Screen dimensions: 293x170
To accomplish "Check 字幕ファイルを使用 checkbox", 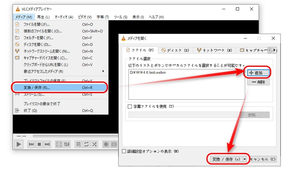I will (130, 107).
